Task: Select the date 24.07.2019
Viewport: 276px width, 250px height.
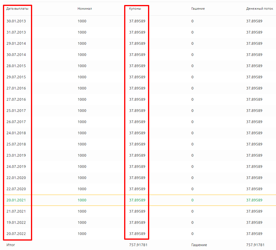Action: (x=16, y=167)
